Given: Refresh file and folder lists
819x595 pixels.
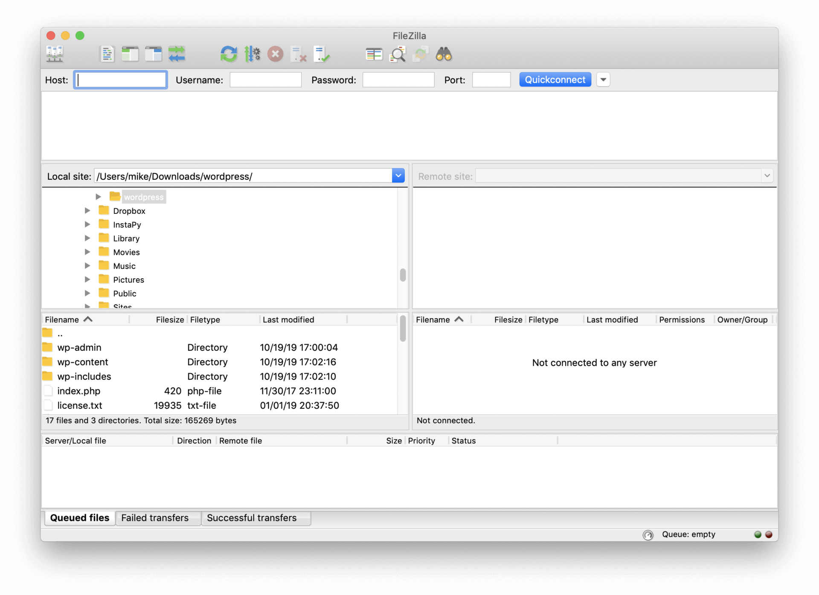Looking at the screenshot, I should point(229,54).
